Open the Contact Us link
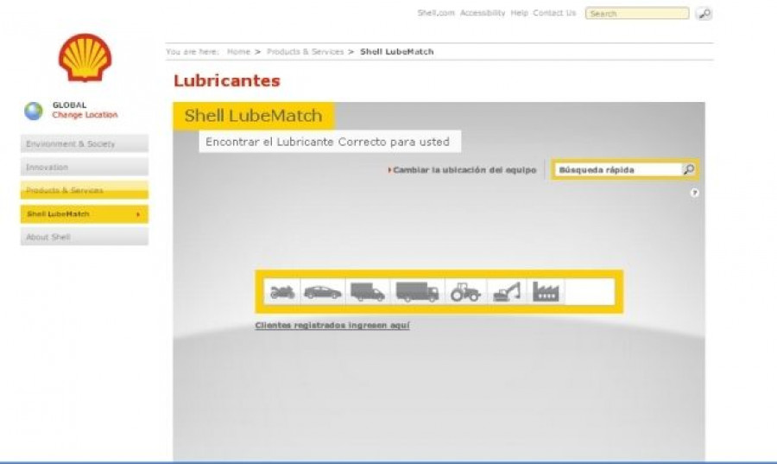This screenshot has width=777, height=464. coord(554,13)
